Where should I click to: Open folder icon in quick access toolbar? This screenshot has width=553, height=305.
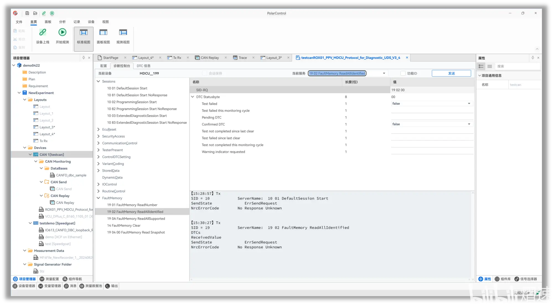click(35, 13)
